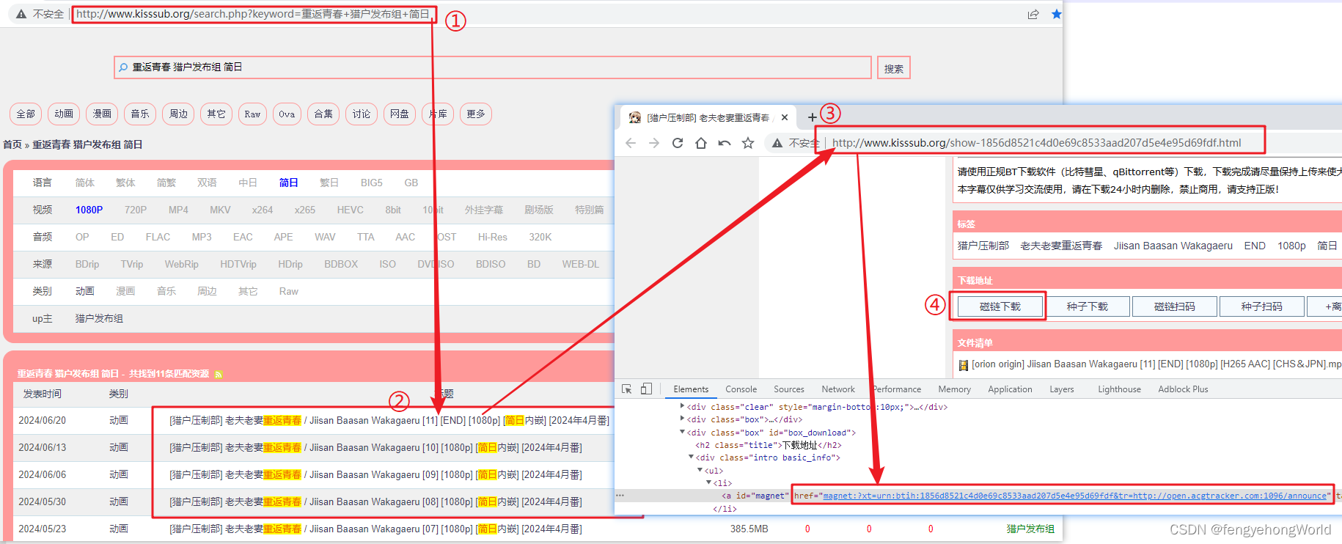Screen dimensions: 1342x544
Task: Click the three dots beside the magnet DOM line
Action: [620, 496]
